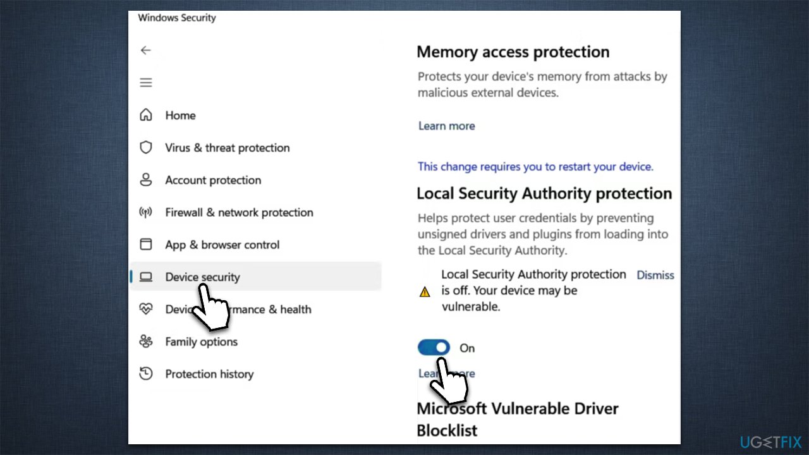Click the Home house icon
The image size is (809, 455).
pos(146,115)
